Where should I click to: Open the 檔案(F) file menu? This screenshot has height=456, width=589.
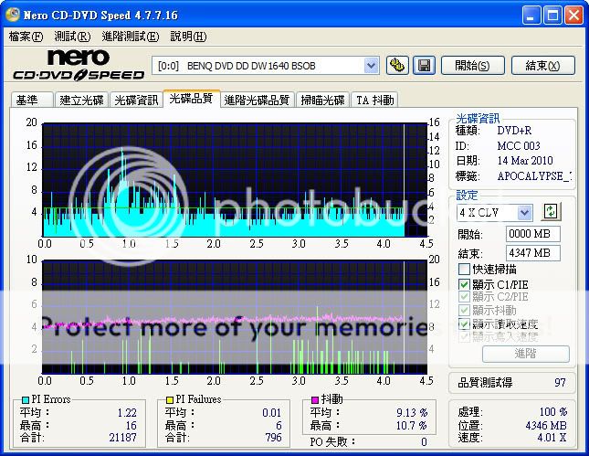26,37
